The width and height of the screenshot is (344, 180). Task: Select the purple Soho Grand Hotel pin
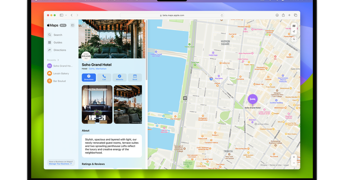pyautogui.click(x=253, y=99)
